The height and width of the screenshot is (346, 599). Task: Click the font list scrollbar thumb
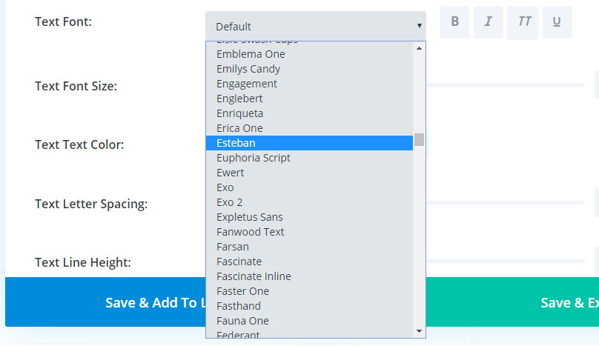click(420, 139)
